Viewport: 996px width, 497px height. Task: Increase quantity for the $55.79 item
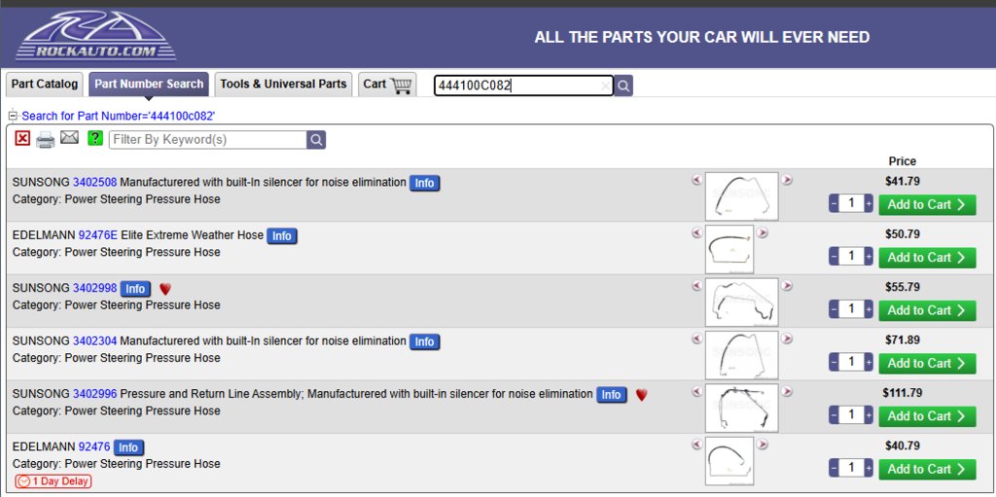pyautogui.click(x=869, y=309)
